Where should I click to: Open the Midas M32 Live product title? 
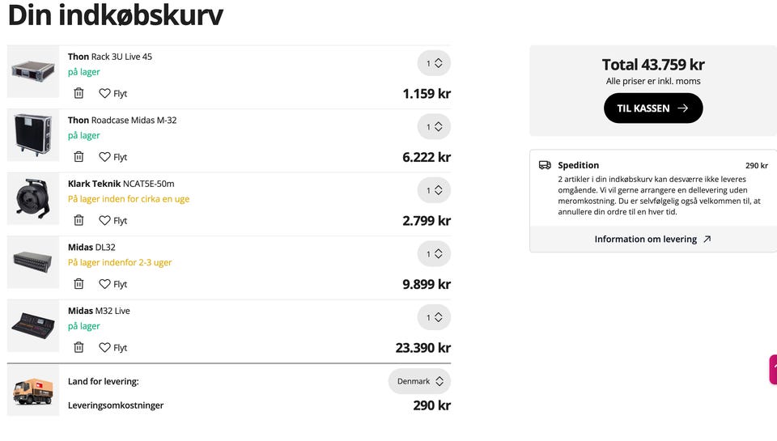(99, 311)
